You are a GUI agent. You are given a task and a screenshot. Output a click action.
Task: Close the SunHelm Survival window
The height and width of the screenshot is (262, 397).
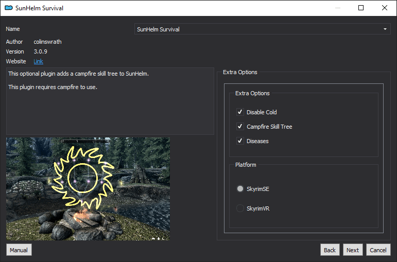pos(384,8)
